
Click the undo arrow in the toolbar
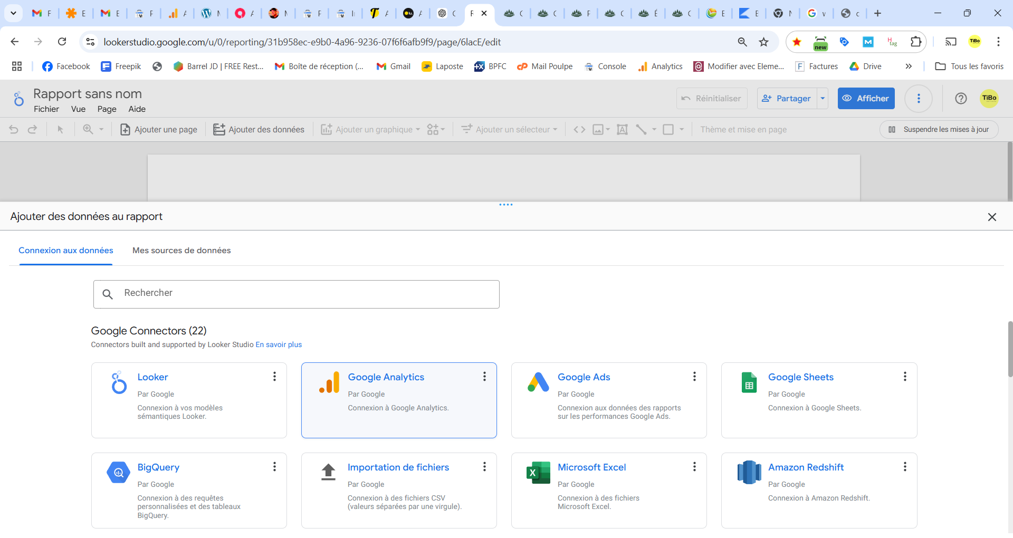[14, 130]
